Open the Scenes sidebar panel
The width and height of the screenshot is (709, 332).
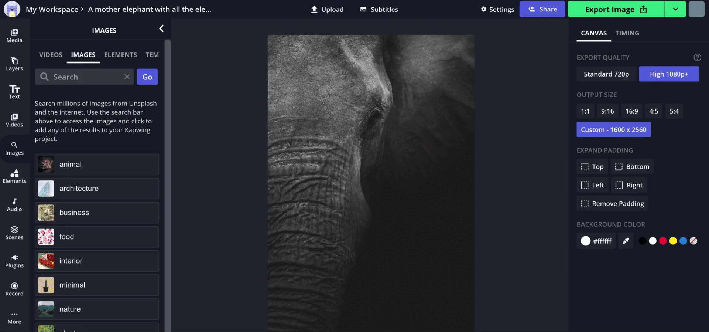[14, 233]
